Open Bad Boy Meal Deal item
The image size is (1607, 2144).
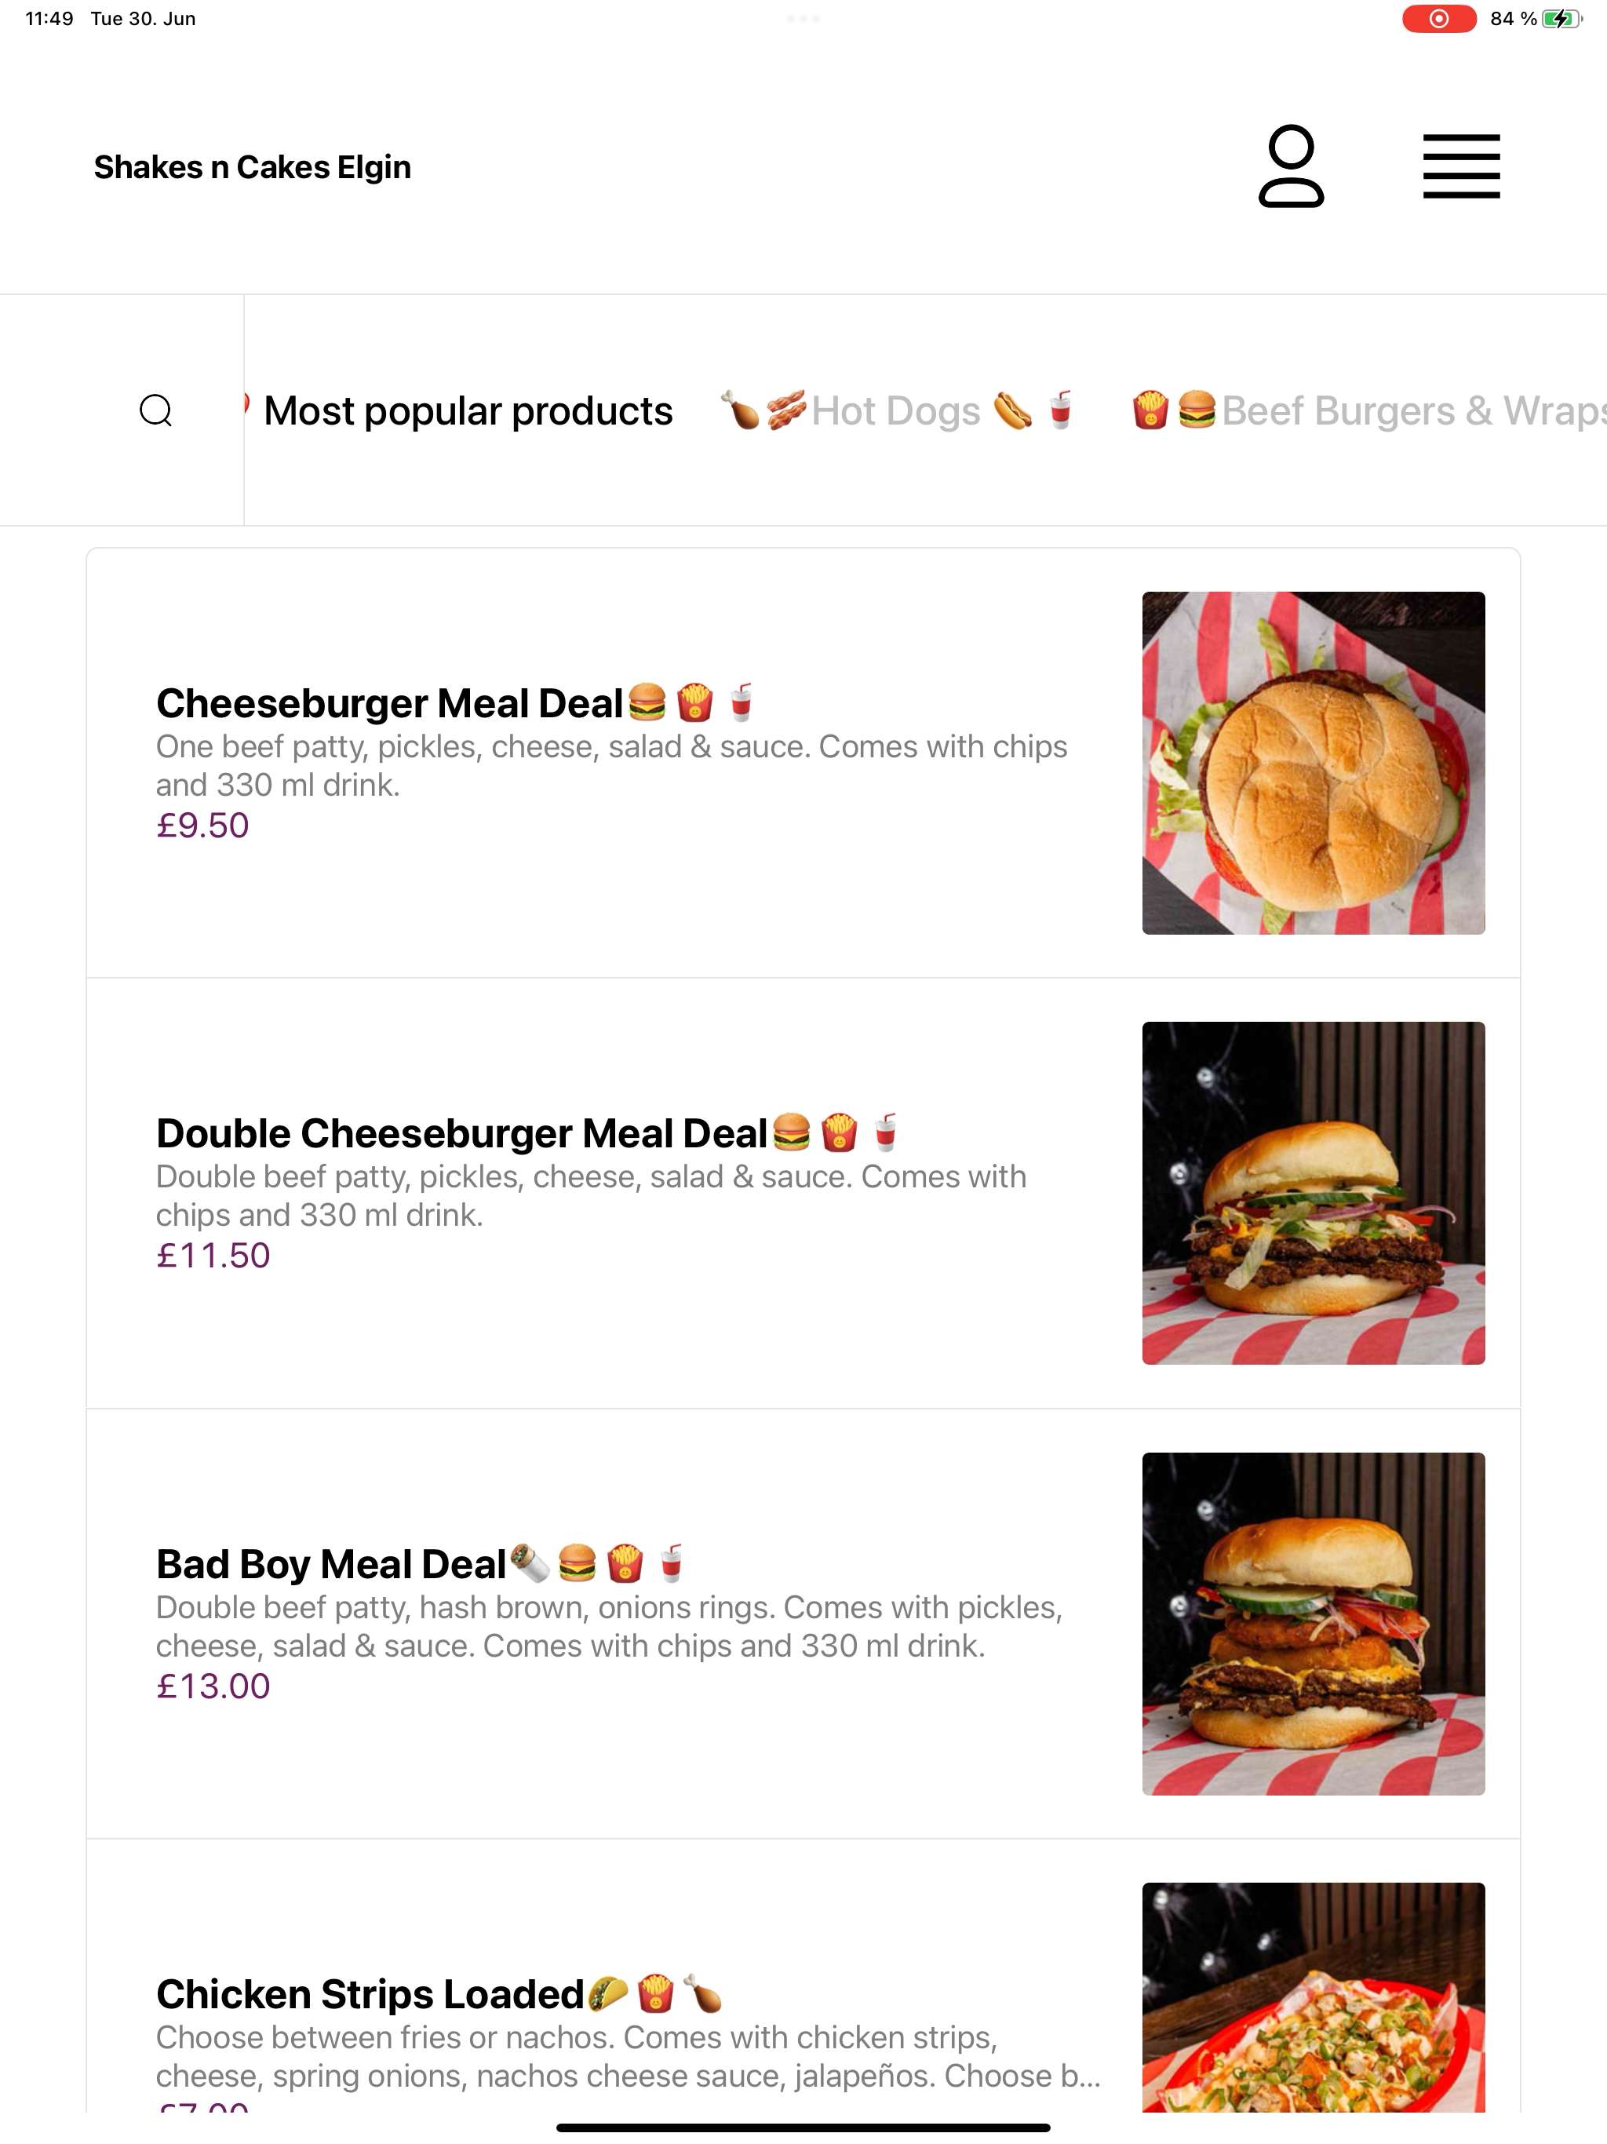pos(803,1624)
